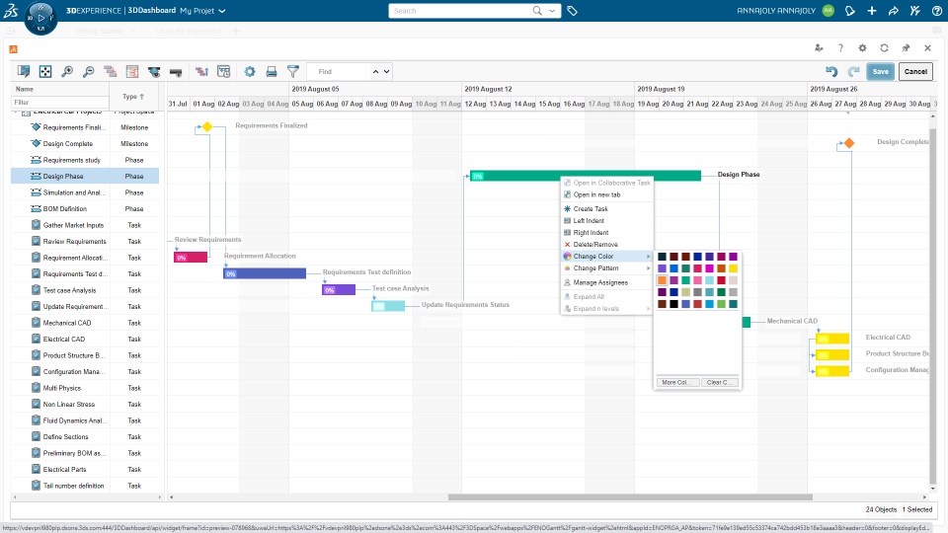Image resolution: width=948 pixels, height=533 pixels.
Task: Click the Requirements Finalized yellow milestone diamond
Action: [207, 127]
